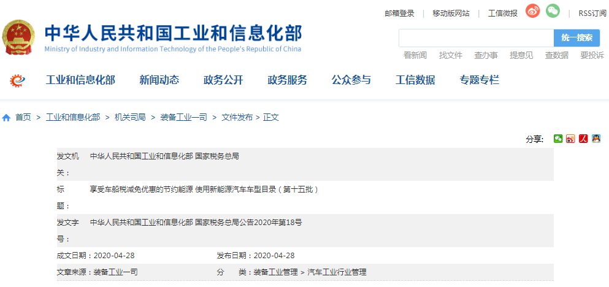
Task: Click the red-blue gear icon beside navigation
Action: [x=18, y=80]
